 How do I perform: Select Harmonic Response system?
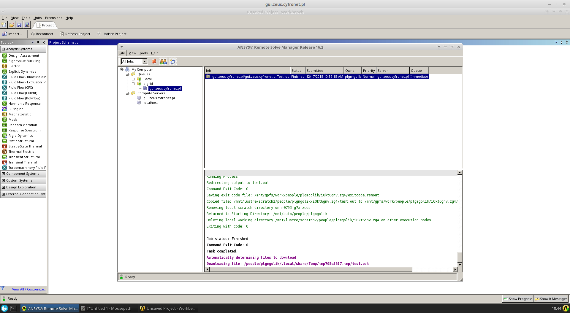point(24,104)
